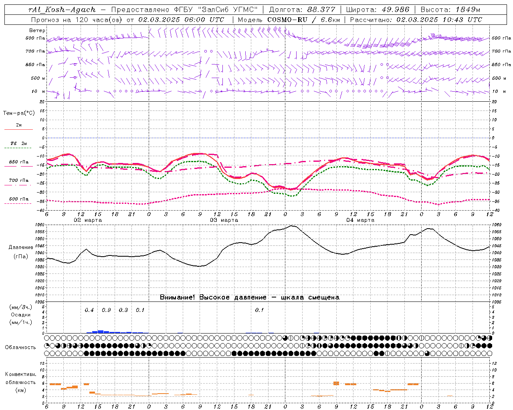Viewport: 513px width, 410px height.
Task: Click the 0.9 precipitation value
Action: click(x=106, y=310)
